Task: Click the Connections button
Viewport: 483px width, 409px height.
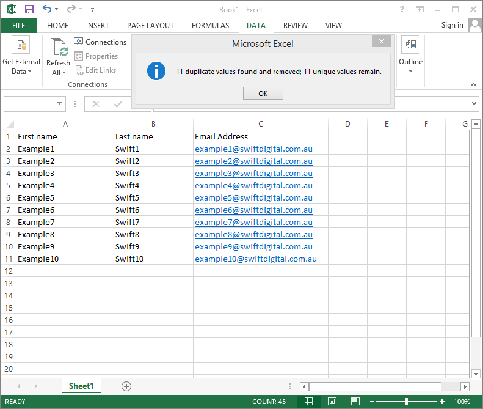Action: click(x=100, y=42)
